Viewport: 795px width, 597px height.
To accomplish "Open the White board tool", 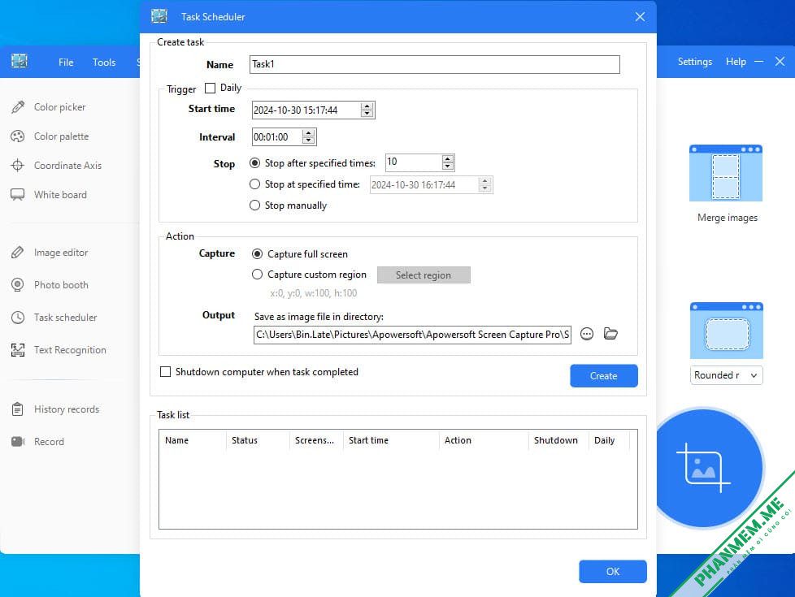I will click(x=49, y=195).
